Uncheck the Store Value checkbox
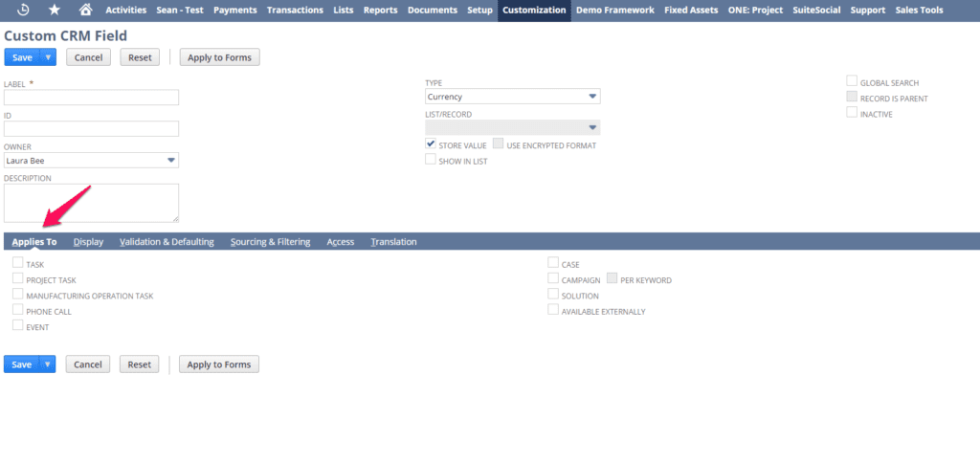This screenshot has width=980, height=463. tap(431, 144)
